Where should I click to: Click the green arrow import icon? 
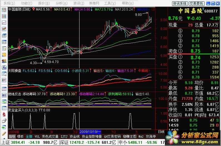(x=4, y=127)
